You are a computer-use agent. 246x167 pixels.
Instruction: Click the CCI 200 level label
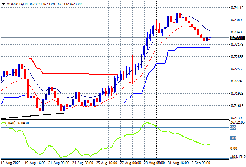[x=233, y=128]
